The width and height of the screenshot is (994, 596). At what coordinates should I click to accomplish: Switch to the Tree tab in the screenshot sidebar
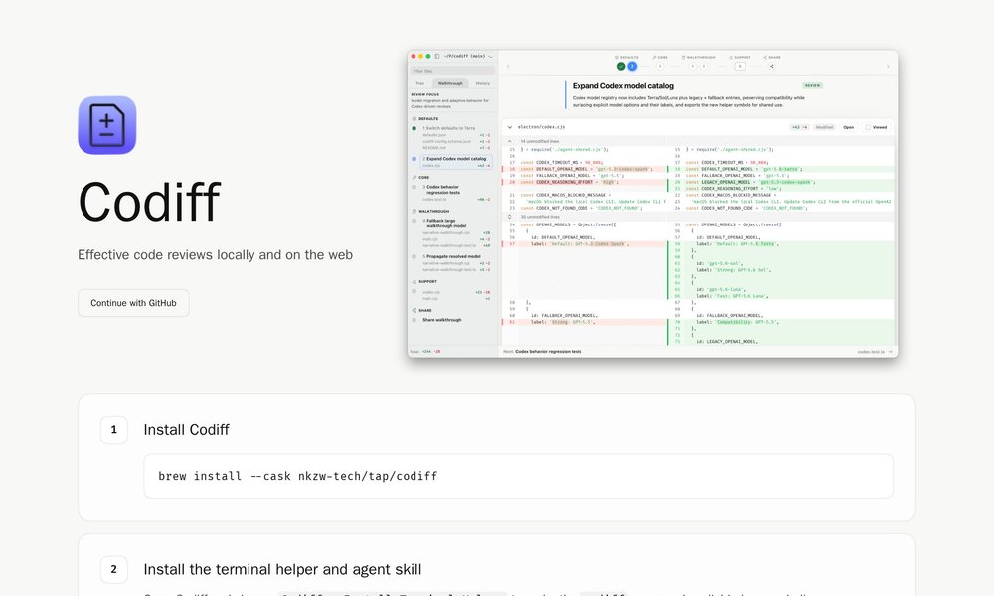tap(420, 83)
